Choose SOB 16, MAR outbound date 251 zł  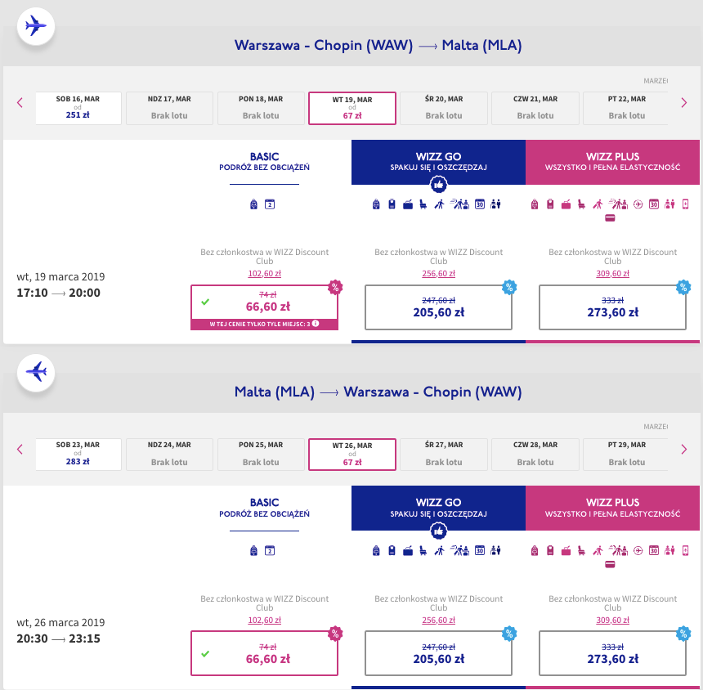tap(78, 108)
